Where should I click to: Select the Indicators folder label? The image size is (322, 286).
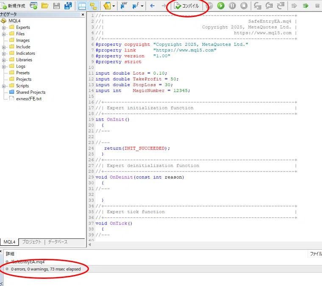tap(25, 53)
